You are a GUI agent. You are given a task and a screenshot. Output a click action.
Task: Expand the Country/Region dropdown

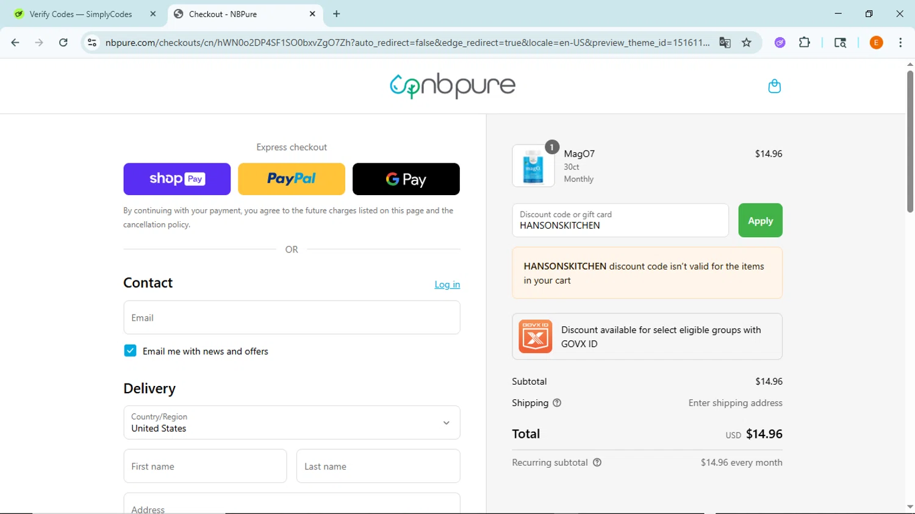click(292, 423)
